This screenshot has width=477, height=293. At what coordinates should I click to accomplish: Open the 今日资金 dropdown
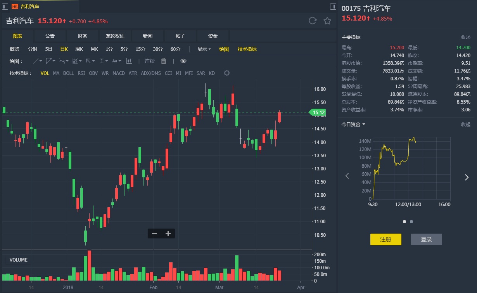[353, 124]
